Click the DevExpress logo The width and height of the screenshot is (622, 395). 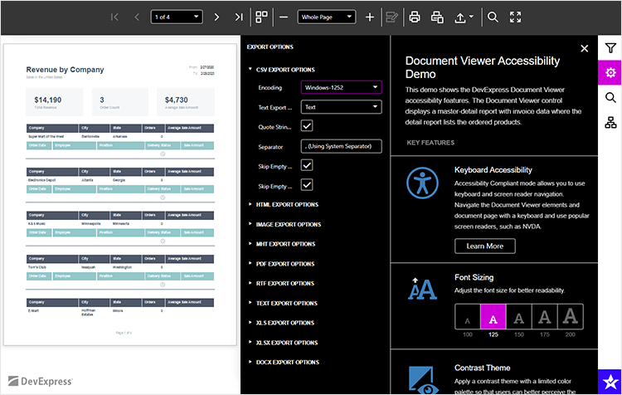[41, 381]
